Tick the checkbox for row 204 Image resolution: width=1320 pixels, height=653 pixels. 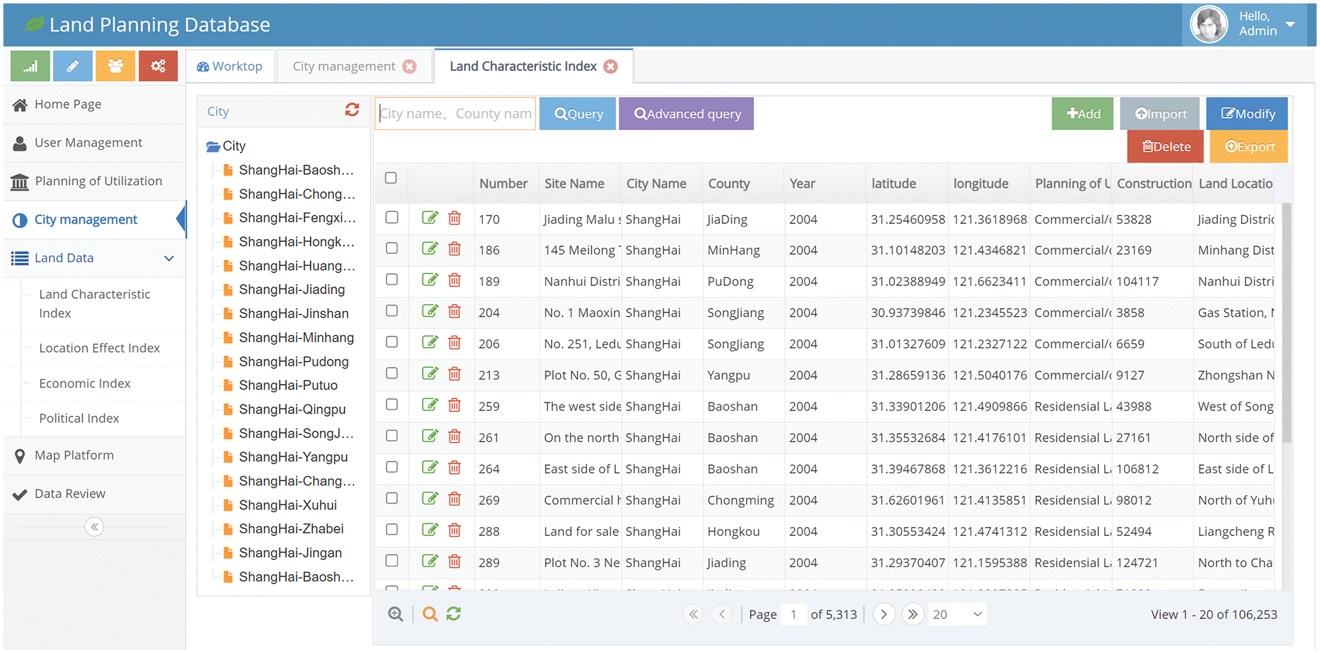click(x=392, y=311)
